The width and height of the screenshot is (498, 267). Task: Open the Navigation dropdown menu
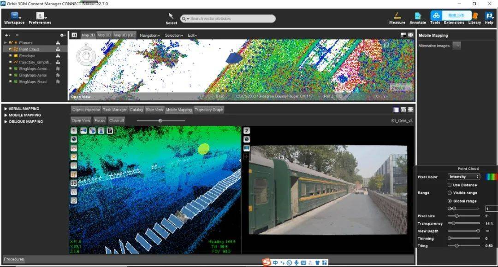(x=149, y=35)
